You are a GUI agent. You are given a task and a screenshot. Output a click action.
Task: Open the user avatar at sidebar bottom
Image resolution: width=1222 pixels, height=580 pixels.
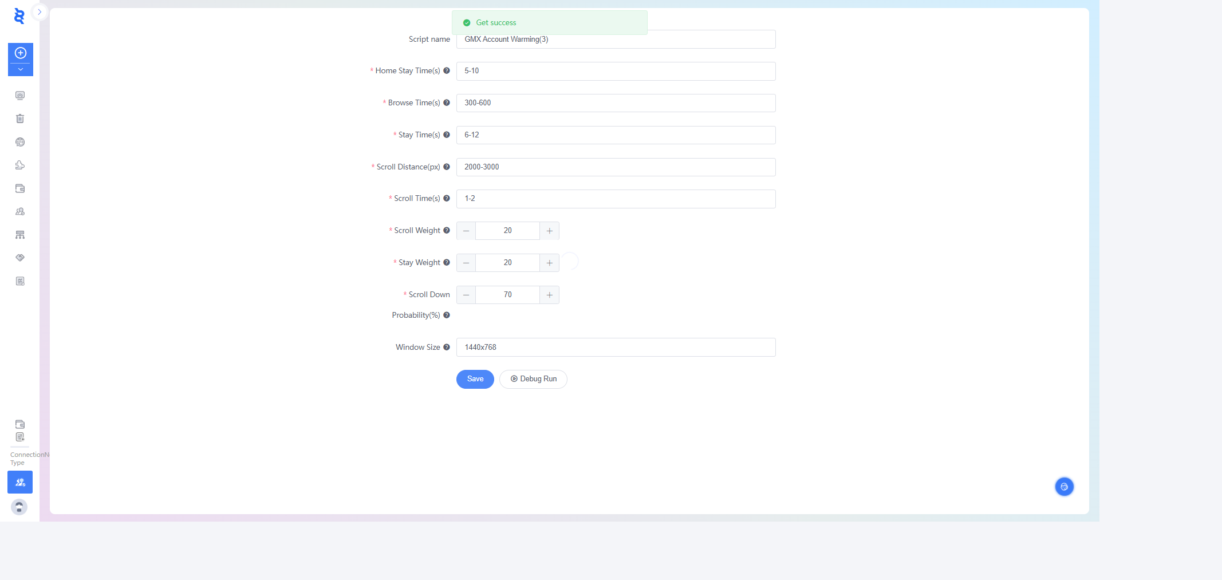pyautogui.click(x=19, y=507)
